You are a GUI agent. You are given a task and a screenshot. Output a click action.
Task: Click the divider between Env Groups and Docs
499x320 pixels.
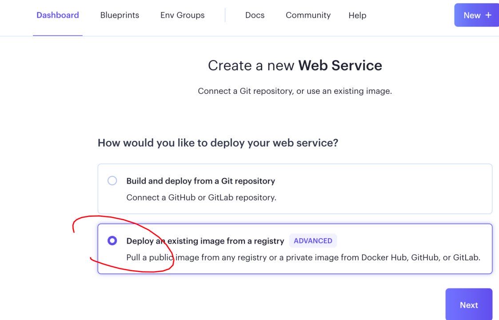coord(225,15)
